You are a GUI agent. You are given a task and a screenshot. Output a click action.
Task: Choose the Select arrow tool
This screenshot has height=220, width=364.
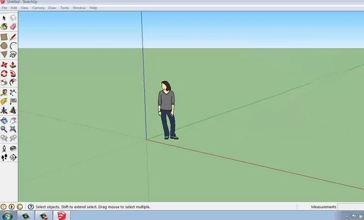pyautogui.click(x=4, y=18)
